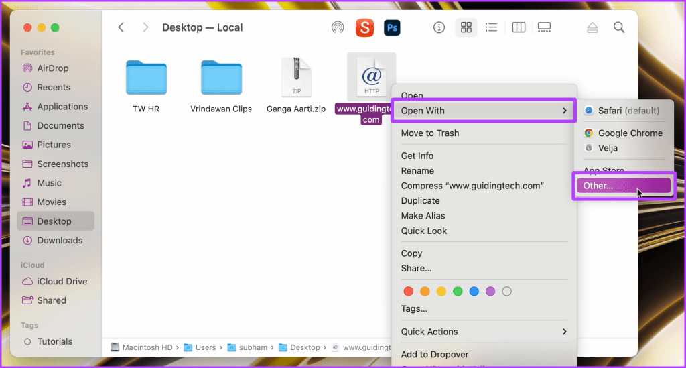Choose Copy from context menu
This screenshot has height=368, width=686.
pyautogui.click(x=484, y=253)
